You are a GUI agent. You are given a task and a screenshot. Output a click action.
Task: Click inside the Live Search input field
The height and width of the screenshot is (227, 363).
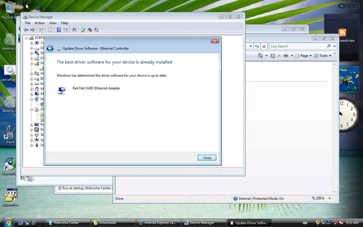pyautogui.click(x=297, y=46)
